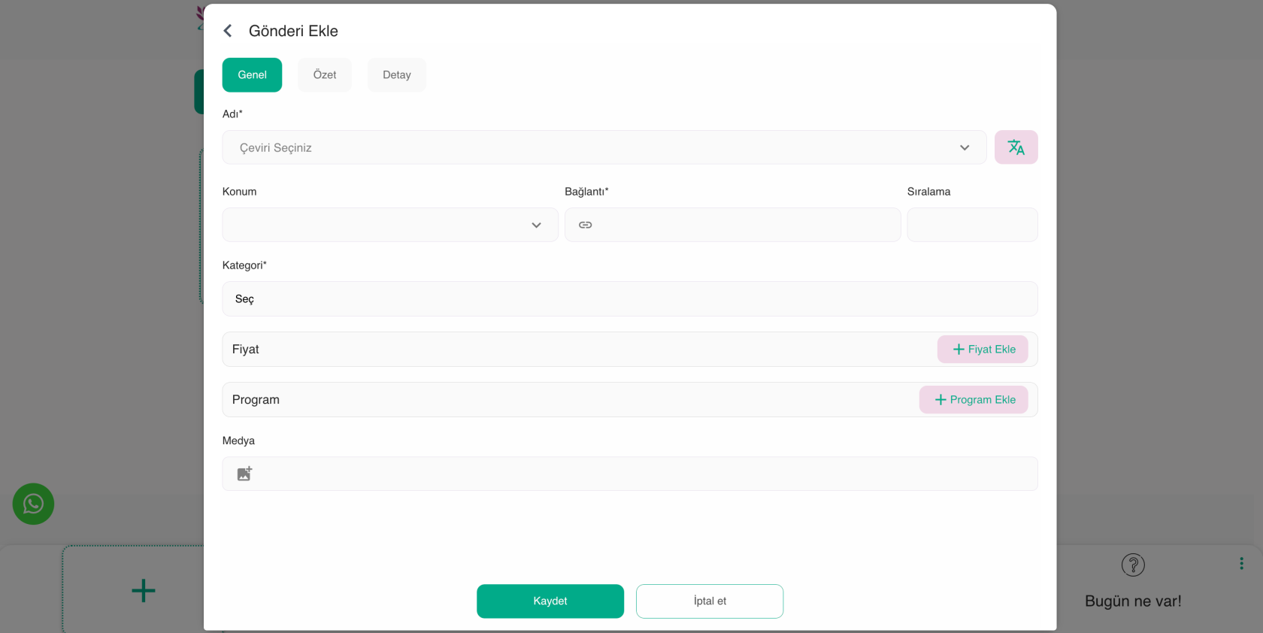Click the back arrow beside Gönderi Ekle

pyautogui.click(x=228, y=31)
